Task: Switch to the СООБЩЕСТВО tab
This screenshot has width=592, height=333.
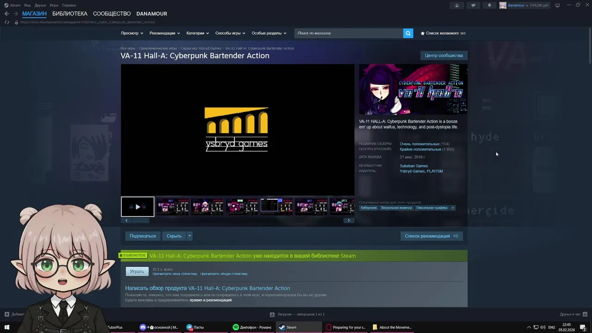Action: coord(112,14)
